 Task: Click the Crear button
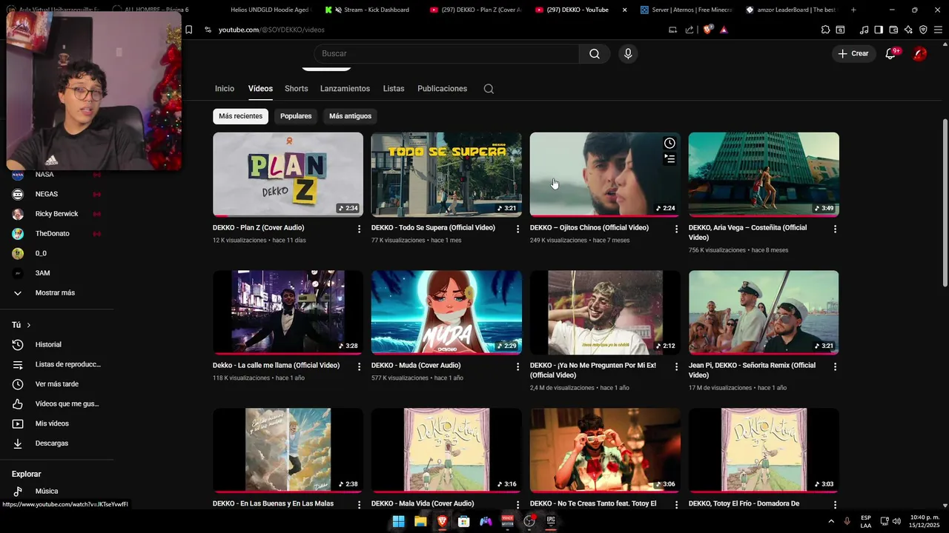click(853, 53)
